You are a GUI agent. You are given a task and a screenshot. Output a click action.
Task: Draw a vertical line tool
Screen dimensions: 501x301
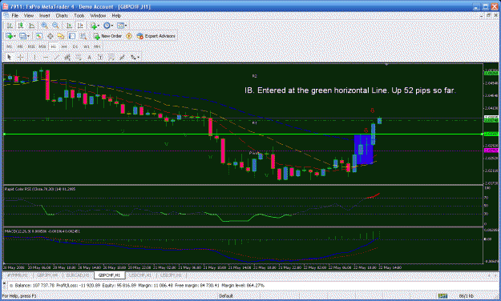click(34, 57)
